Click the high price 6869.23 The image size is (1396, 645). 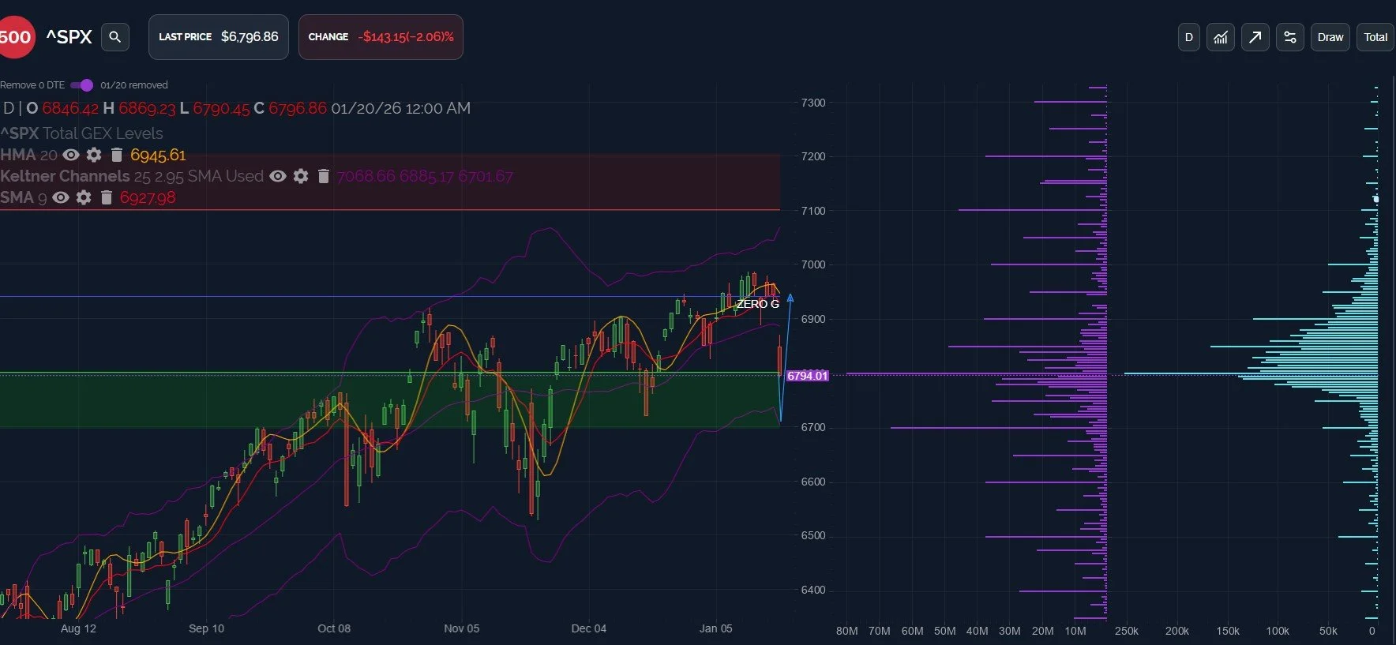click(x=147, y=108)
